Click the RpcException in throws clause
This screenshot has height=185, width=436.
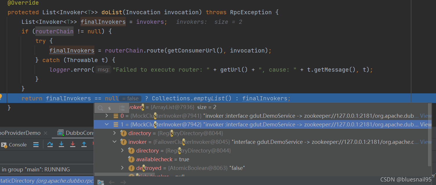251,12
